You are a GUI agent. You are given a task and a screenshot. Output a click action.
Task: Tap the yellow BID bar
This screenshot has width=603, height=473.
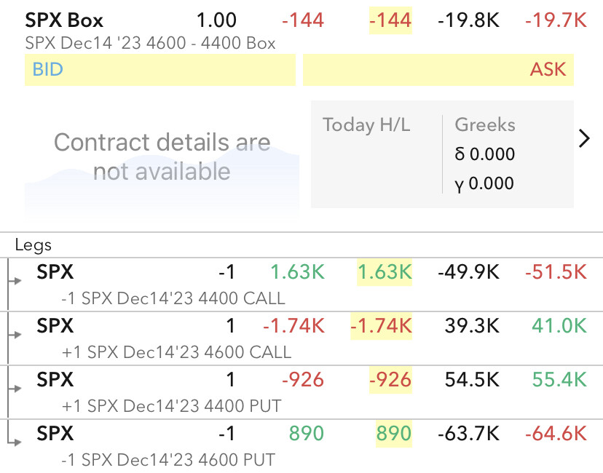click(159, 70)
